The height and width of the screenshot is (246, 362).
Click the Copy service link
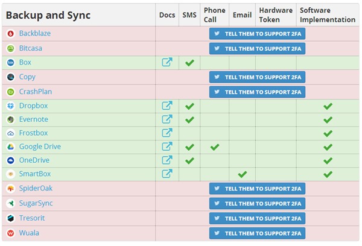[x=27, y=77]
